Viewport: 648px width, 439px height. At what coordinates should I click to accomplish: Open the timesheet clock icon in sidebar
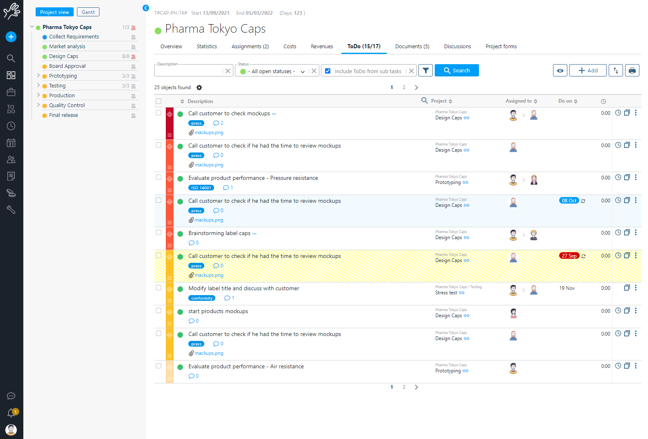tap(11, 126)
